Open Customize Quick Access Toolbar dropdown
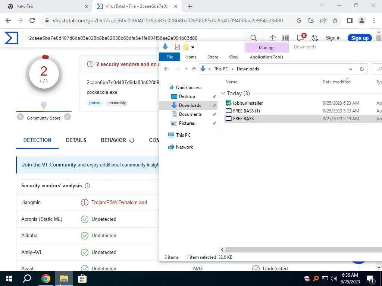Image resolution: width=382 pixels, height=286 pixels. click(193, 47)
